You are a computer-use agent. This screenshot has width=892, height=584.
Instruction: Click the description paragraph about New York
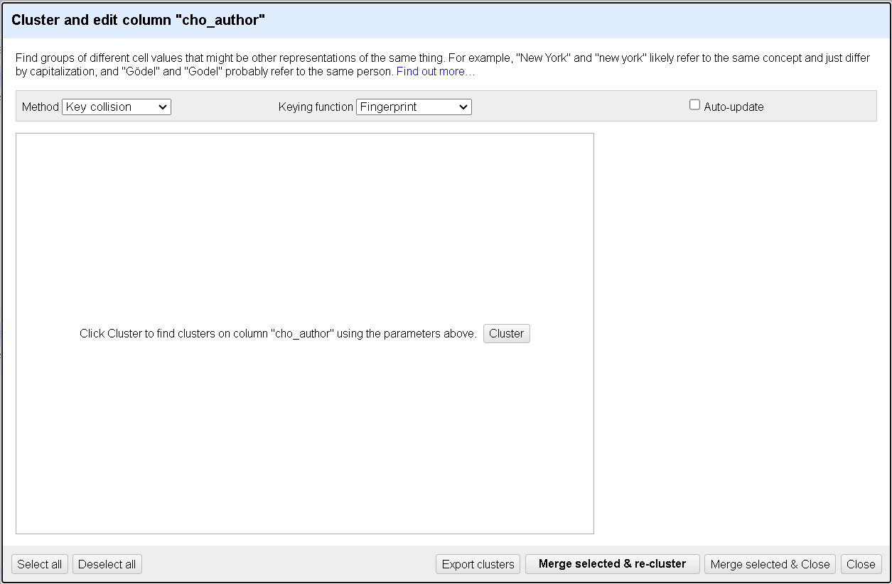(284, 58)
